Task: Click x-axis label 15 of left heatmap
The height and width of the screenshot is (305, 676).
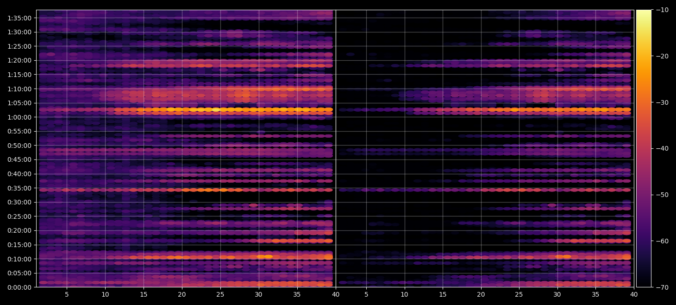Action: pos(144,294)
